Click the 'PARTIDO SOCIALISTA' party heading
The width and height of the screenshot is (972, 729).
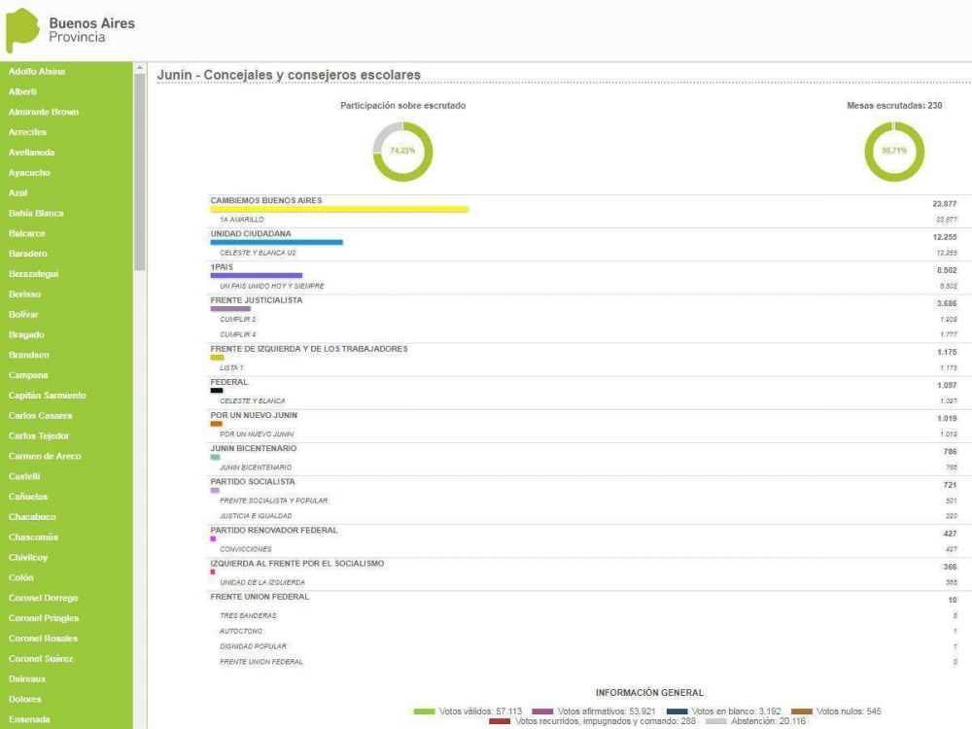click(x=253, y=482)
